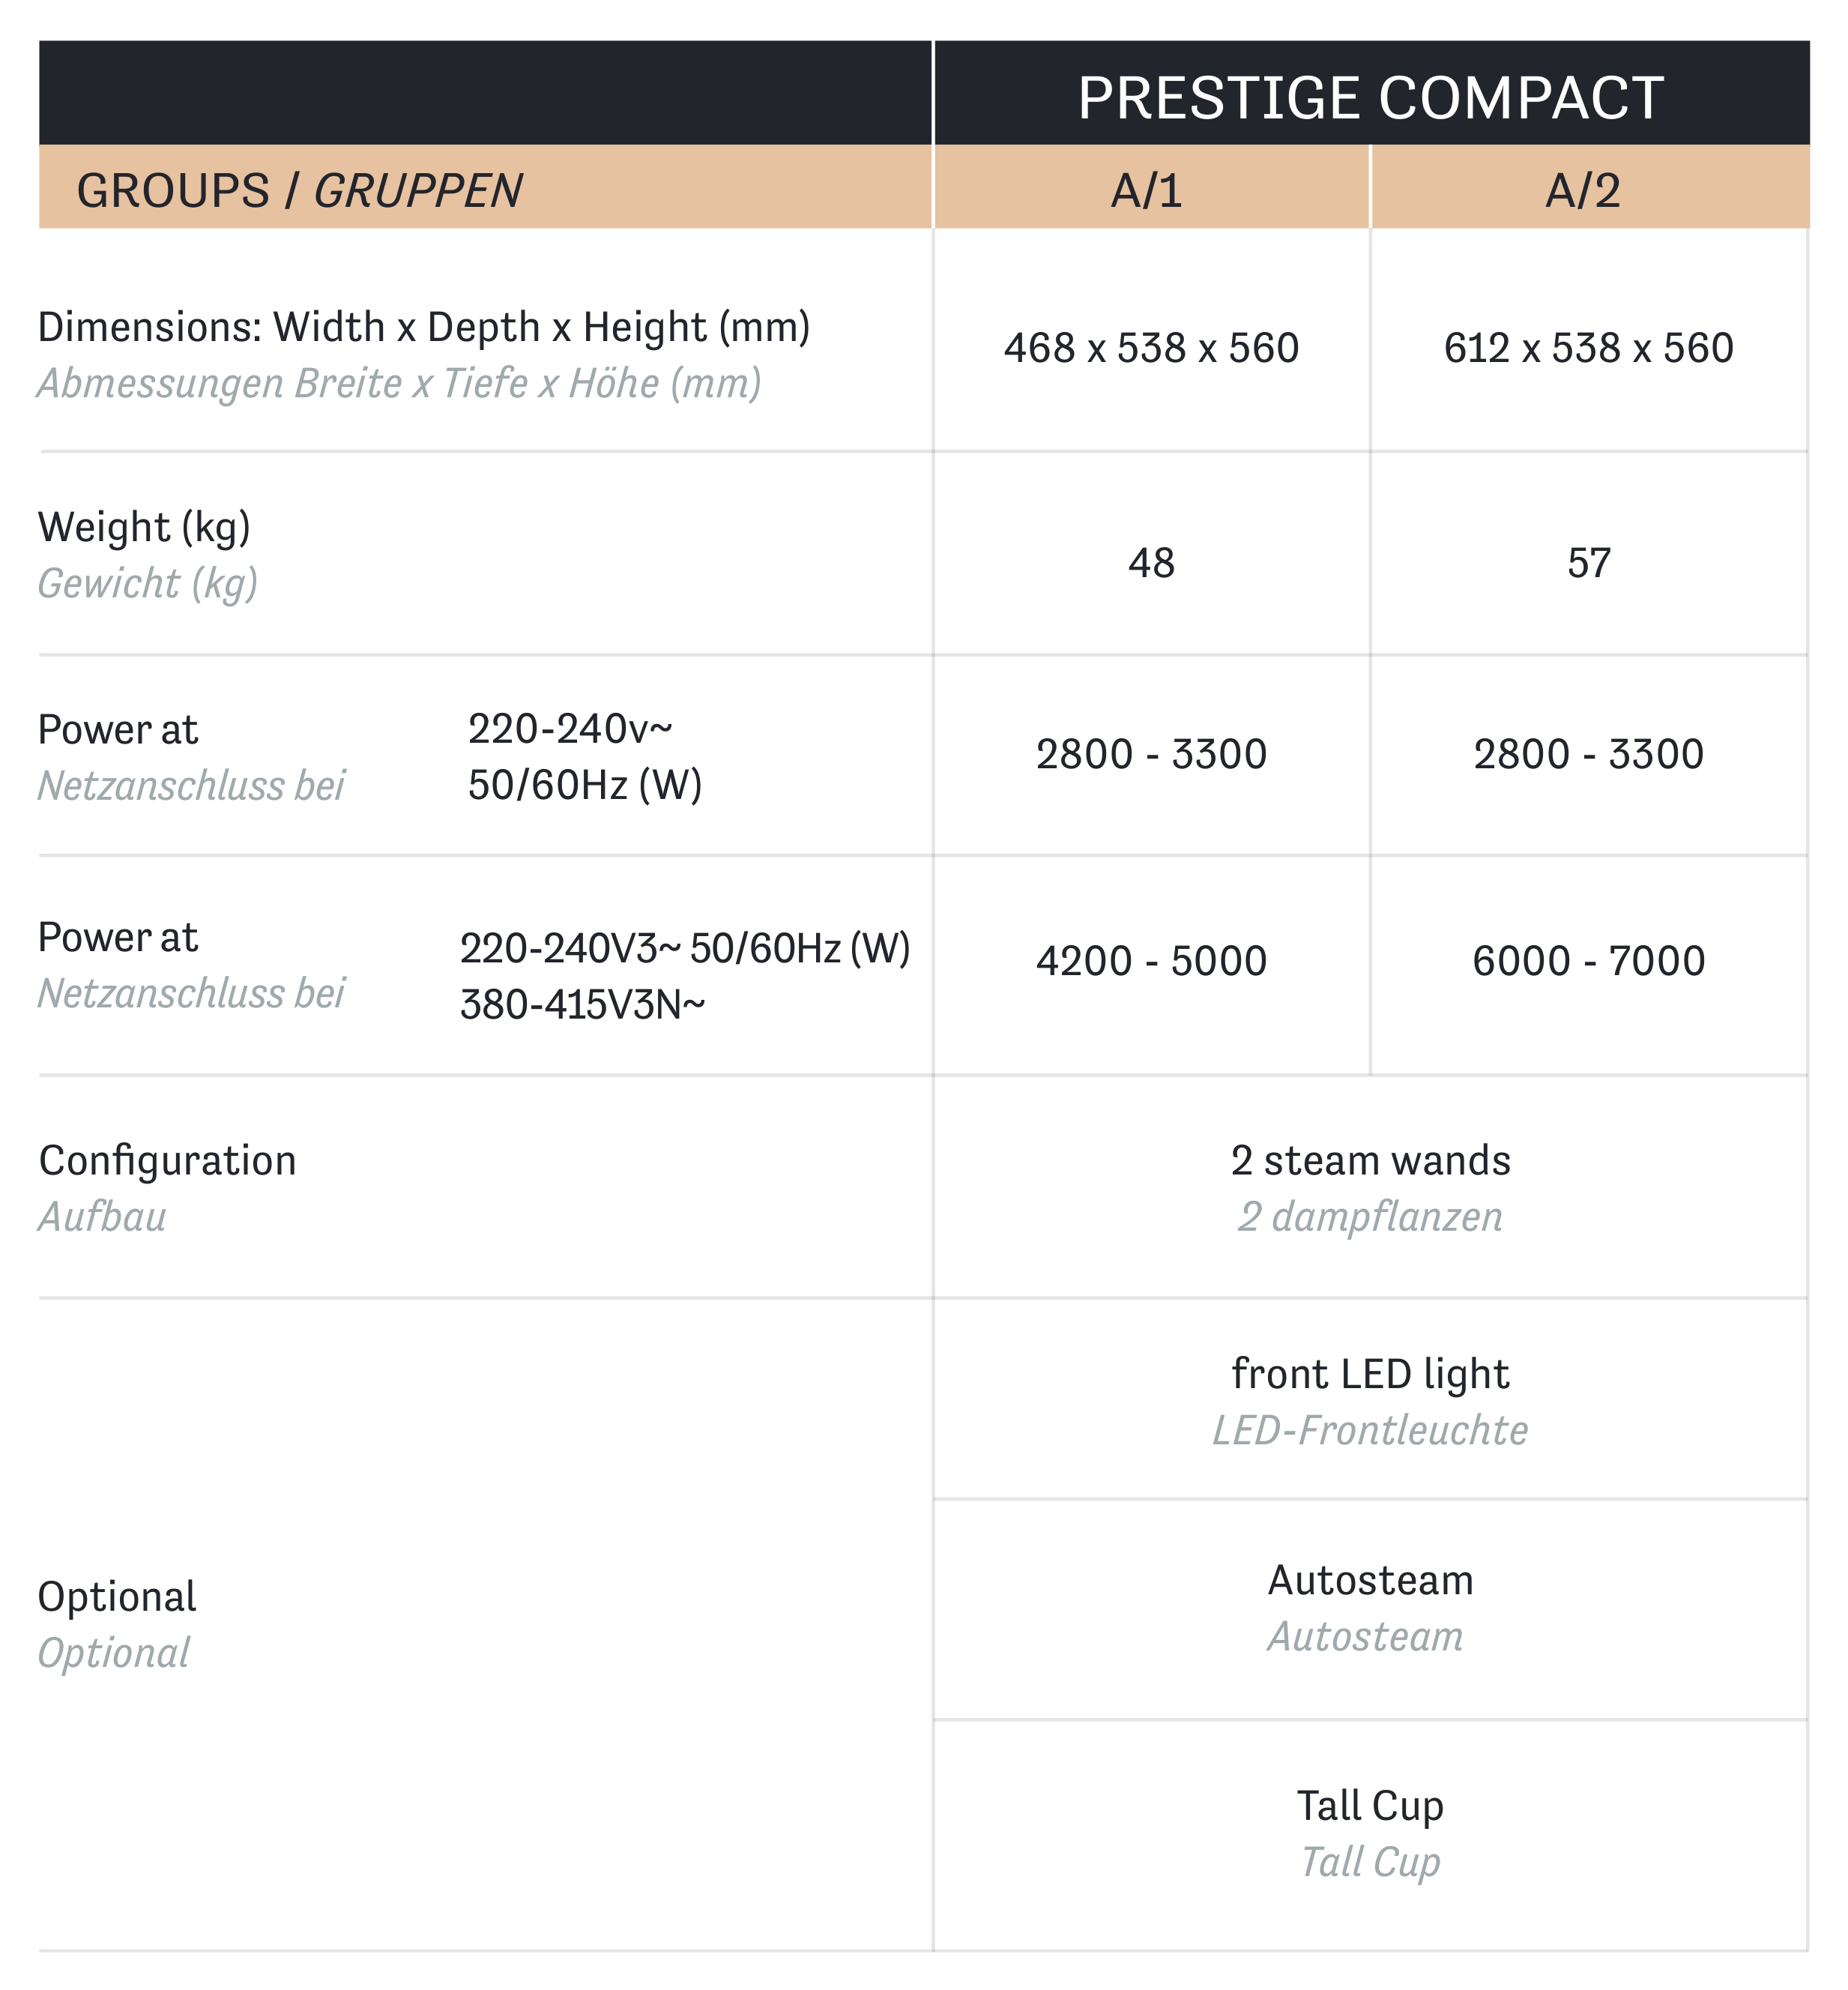Image resolution: width=1848 pixels, height=1990 pixels.
Task: Click the Optional row label
Action: [117, 1624]
